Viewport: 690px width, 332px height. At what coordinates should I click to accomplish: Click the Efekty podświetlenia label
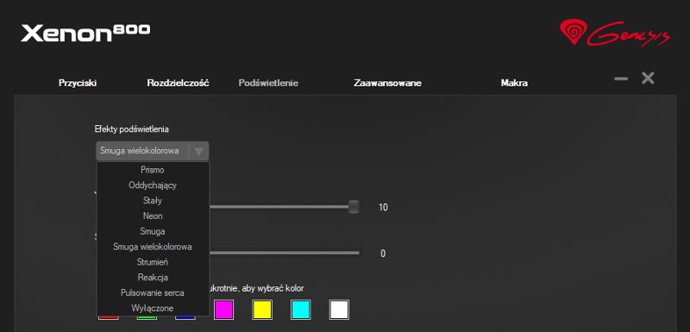132,129
